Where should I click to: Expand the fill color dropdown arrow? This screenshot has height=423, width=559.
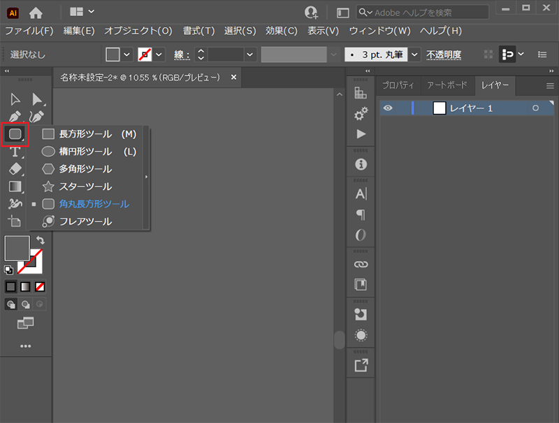126,55
